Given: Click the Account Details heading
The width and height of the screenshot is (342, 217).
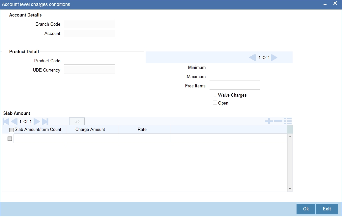Looking at the screenshot, I should 25,15.
